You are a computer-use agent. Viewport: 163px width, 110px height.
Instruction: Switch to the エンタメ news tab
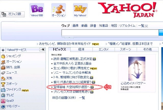click(x=104, y=49)
